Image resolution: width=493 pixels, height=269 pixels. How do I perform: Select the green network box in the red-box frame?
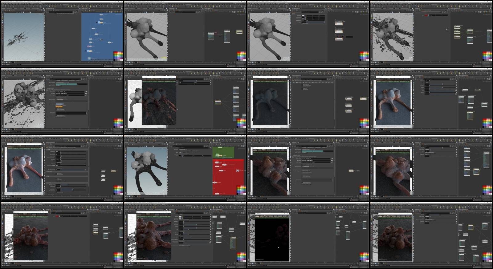coord(223,152)
